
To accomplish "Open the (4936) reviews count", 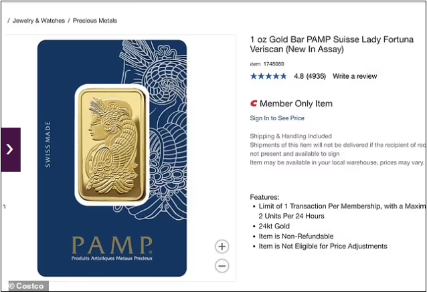I will point(317,76).
